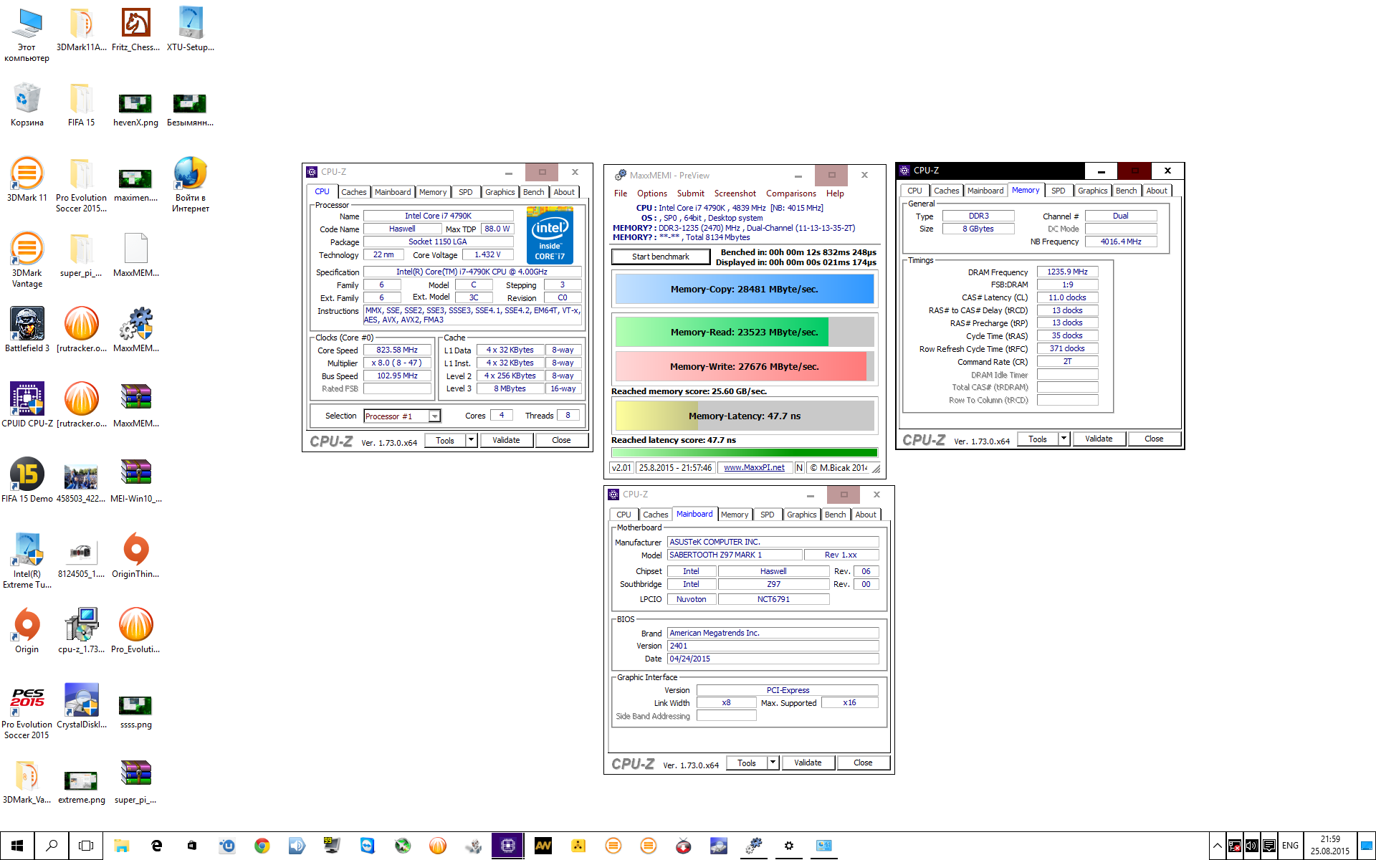Click the Memory-Copy result bar
The height and width of the screenshot is (860, 1376).
pos(745,289)
